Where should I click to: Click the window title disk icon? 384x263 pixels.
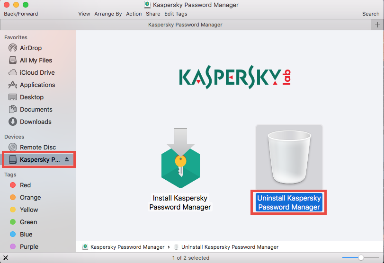tap(147, 5)
